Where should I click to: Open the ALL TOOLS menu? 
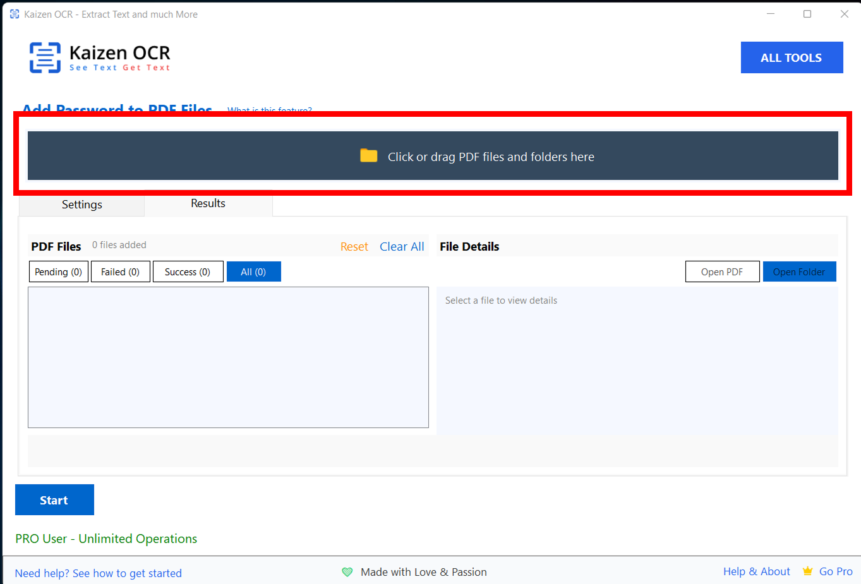coord(791,57)
